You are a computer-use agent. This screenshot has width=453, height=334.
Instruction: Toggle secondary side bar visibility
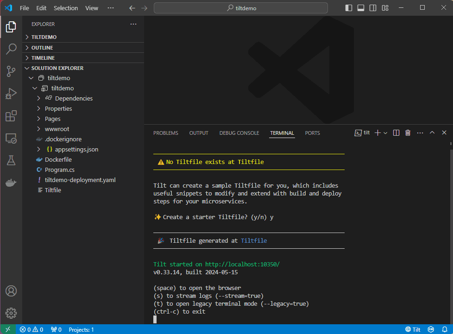tap(373, 8)
